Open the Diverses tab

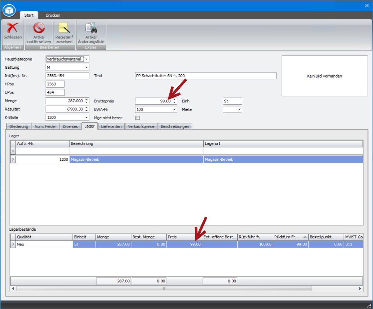[70, 126]
